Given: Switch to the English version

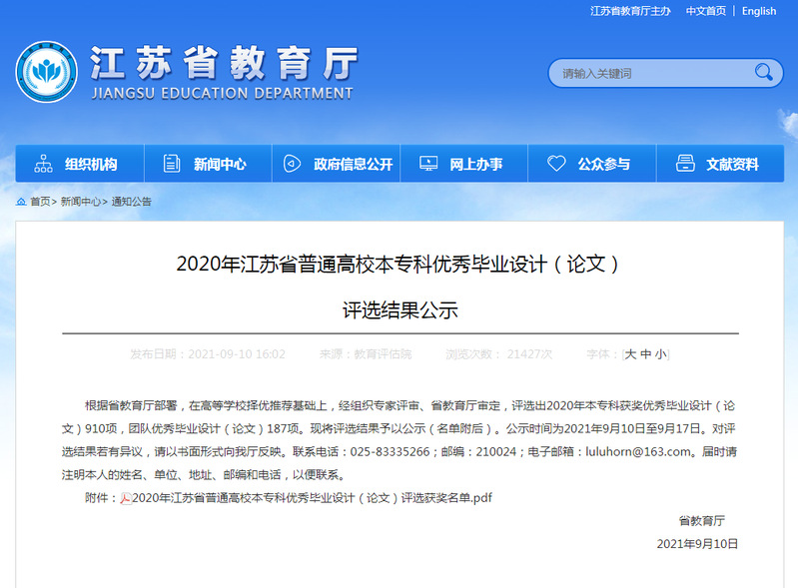Looking at the screenshot, I should 759,11.
